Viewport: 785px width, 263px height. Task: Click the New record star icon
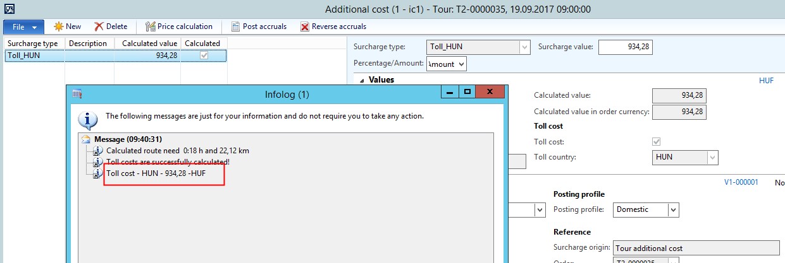click(x=59, y=26)
